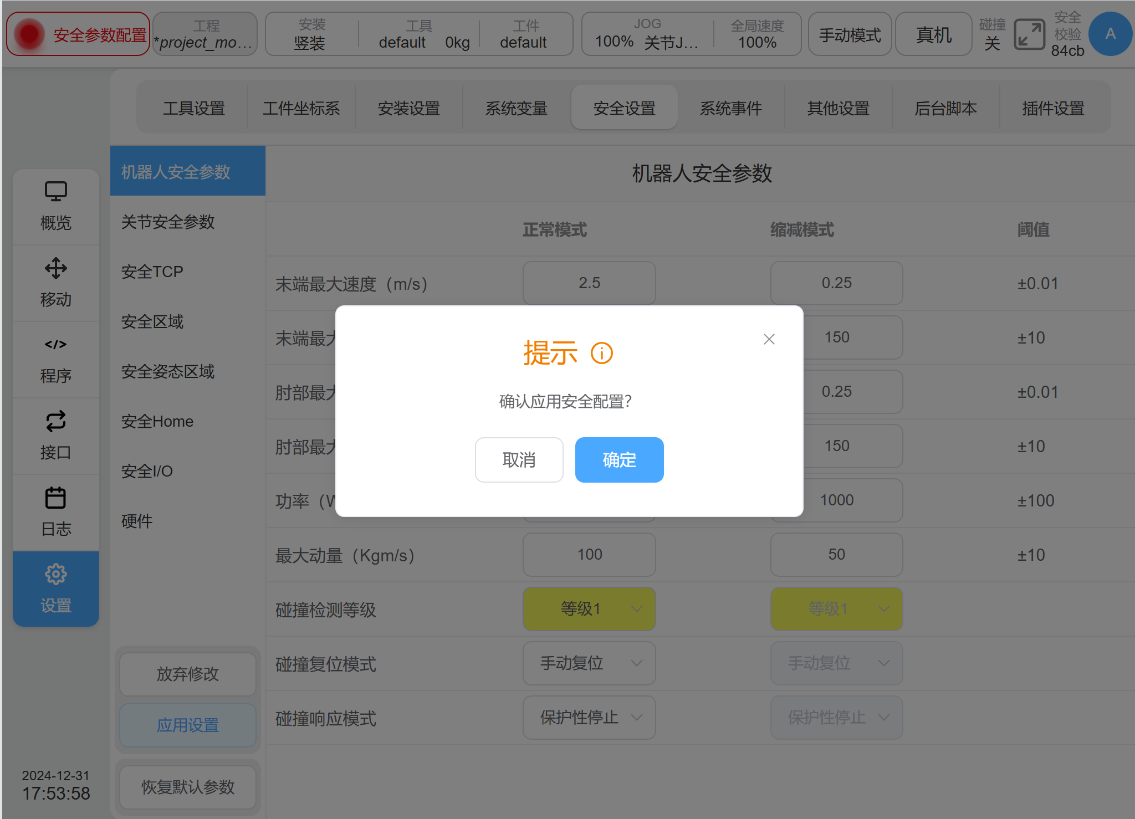1135x819 pixels.
Task: Click Restore Default Parameters (恢复默认参数)
Action: coord(188,787)
